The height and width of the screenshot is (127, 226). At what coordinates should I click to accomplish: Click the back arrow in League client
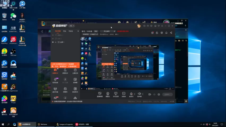[x=42, y=31]
